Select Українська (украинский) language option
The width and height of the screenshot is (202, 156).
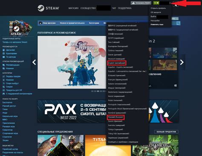[118, 138]
